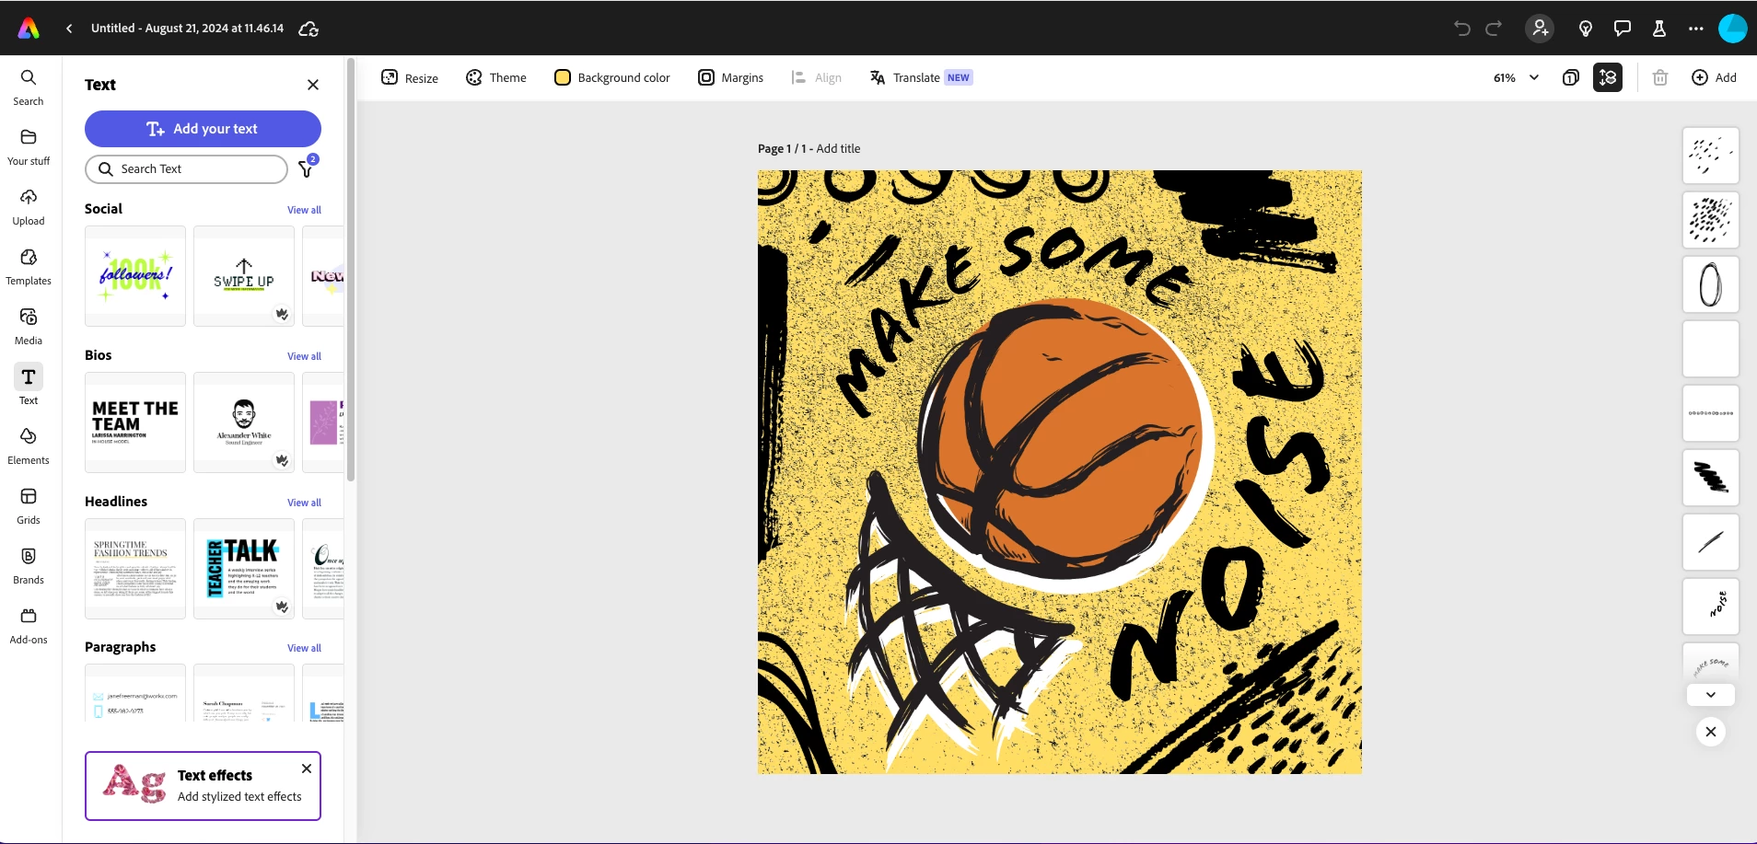View all Bios text templates
1757x844 pixels.
[304, 356]
